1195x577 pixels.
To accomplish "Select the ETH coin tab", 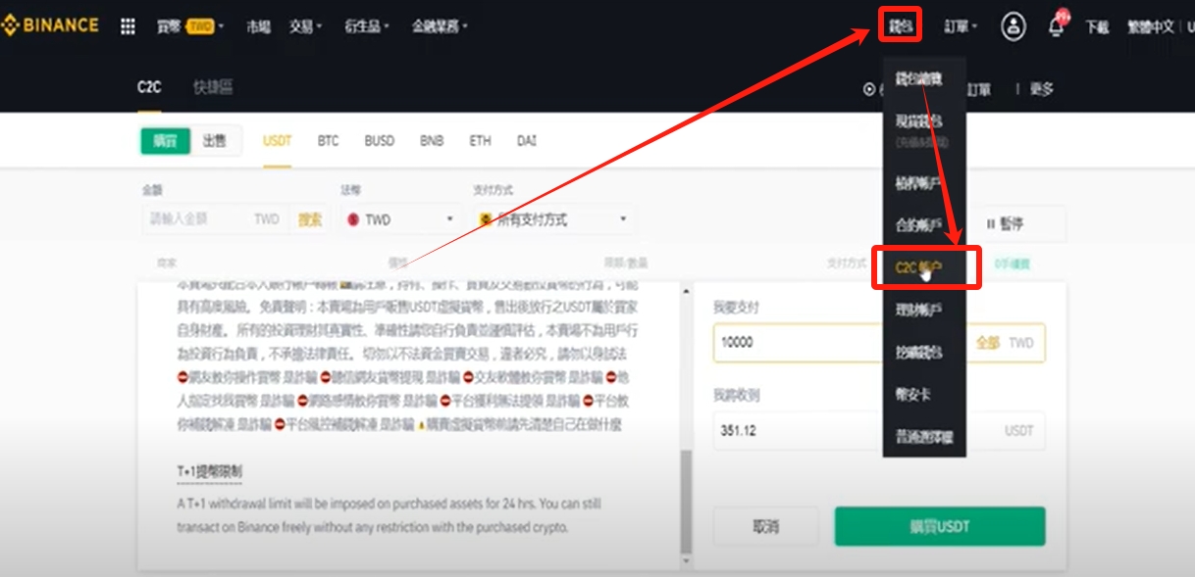I will click(x=480, y=141).
